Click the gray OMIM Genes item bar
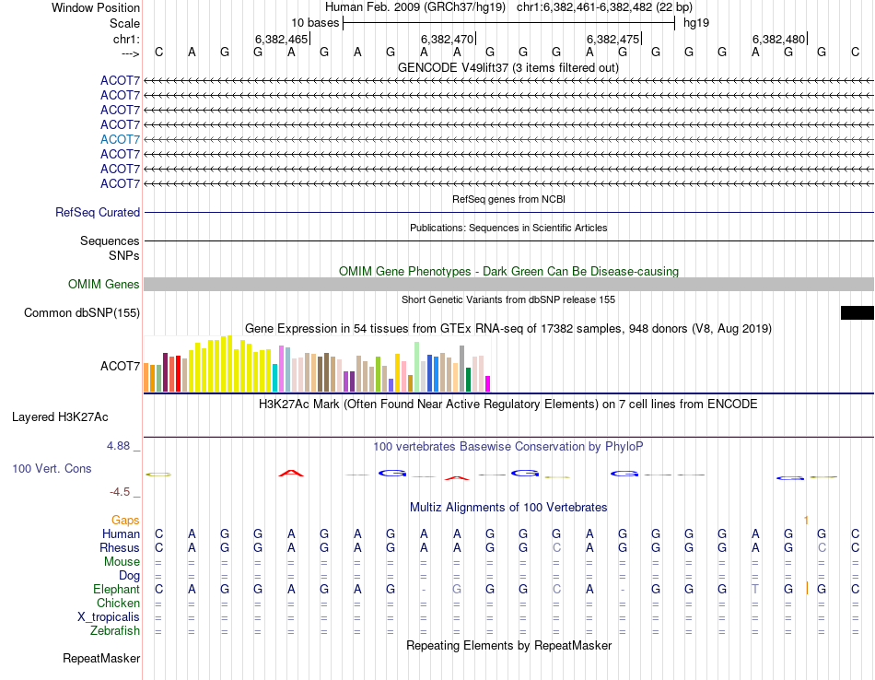 tap(508, 284)
